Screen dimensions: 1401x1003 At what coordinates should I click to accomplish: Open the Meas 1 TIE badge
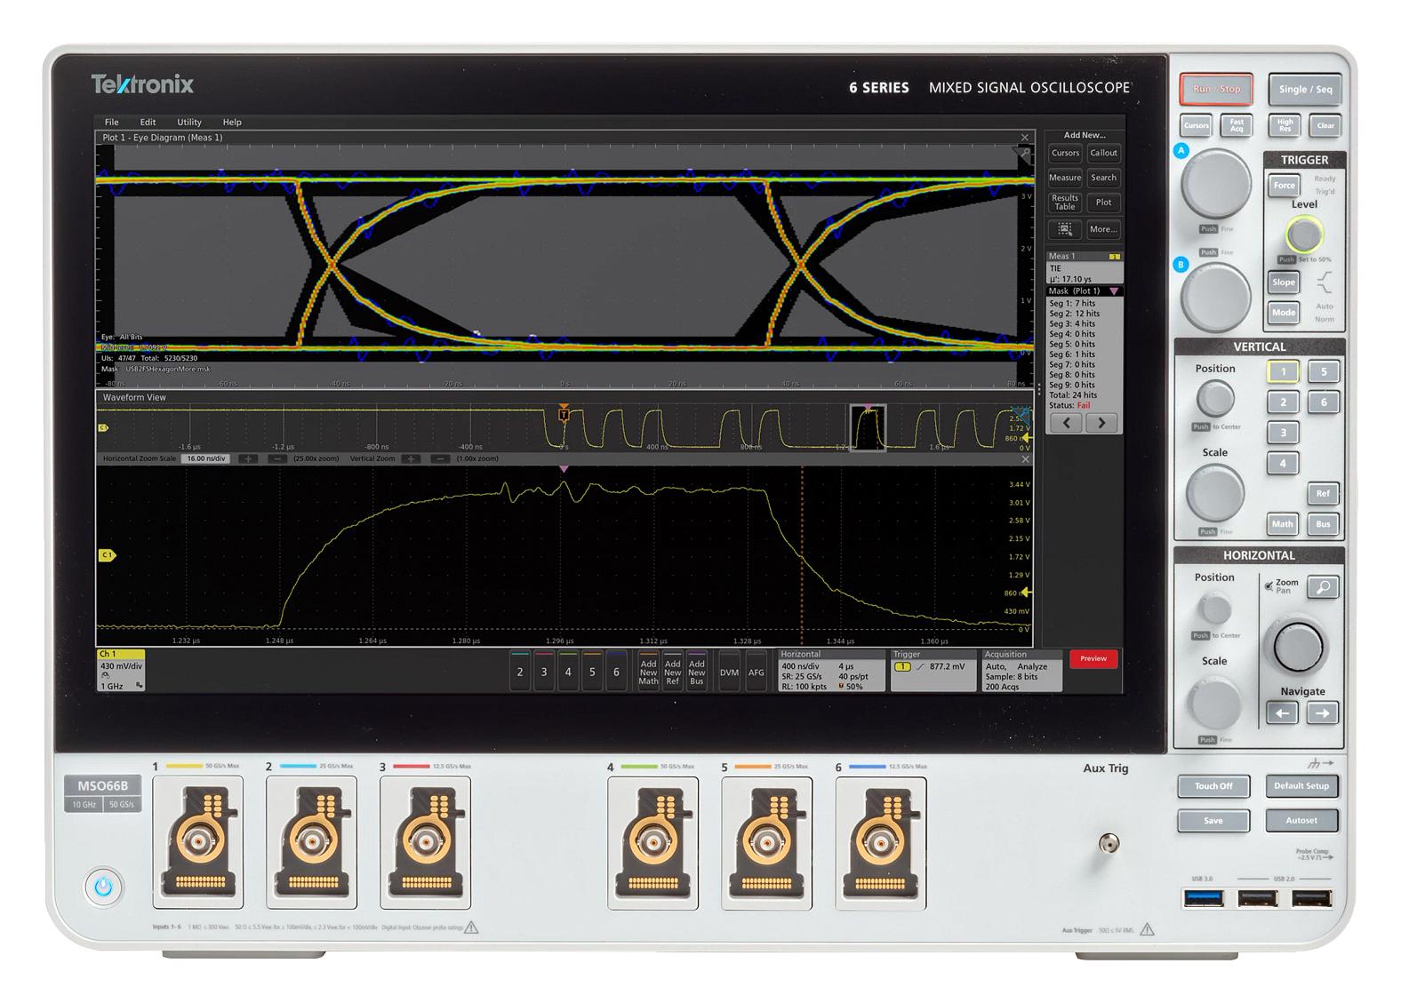[1085, 267]
